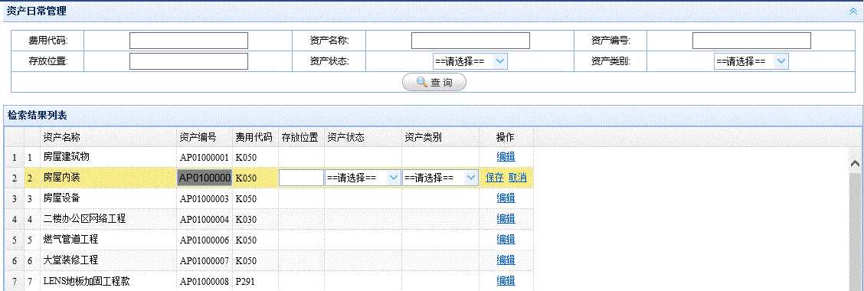Viewport: 864px width, 291px height.
Task: Click asset number AP01000006
Action: [x=204, y=240]
